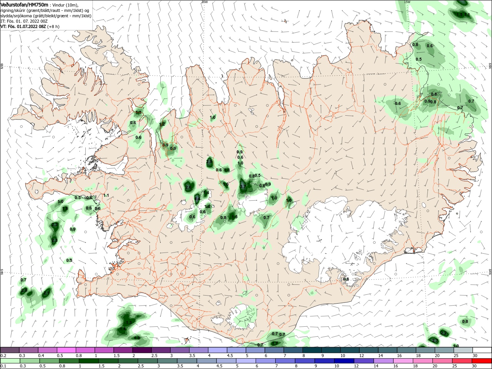Click the 2.6 precipitation value on the map

188,188
